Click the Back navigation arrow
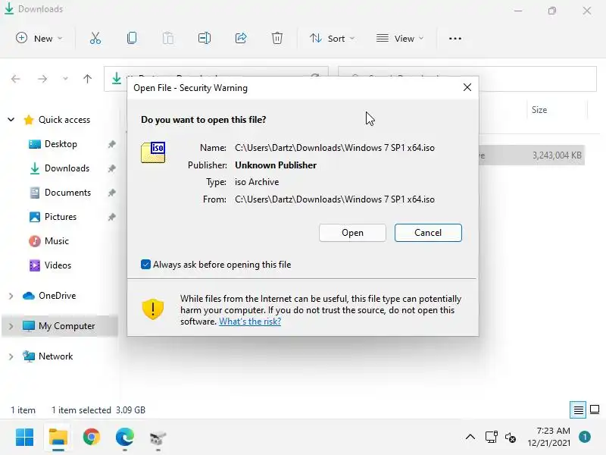Viewport: 606px width, 455px height. [15, 80]
